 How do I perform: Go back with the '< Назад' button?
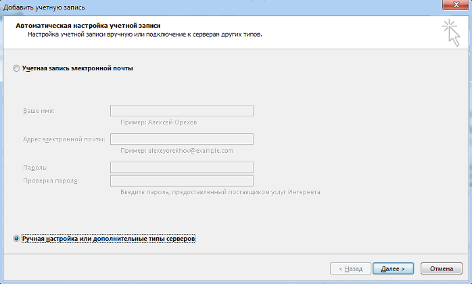350,268
